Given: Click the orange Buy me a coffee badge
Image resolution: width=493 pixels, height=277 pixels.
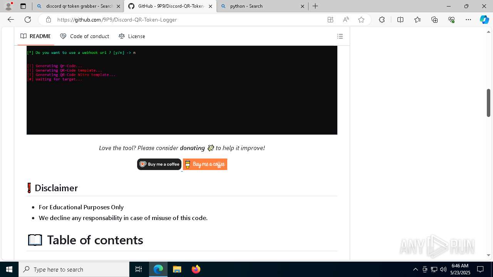Looking at the screenshot, I should (x=205, y=164).
